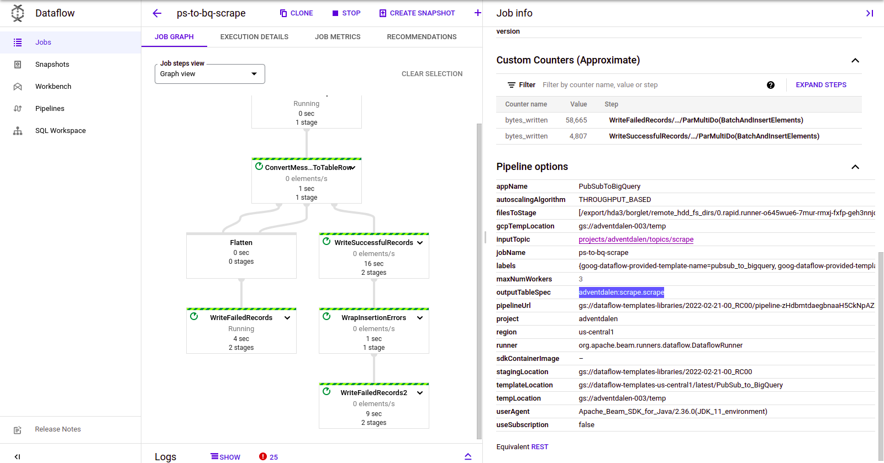Expand the WriteSuccessfulRecords step node
884x463 pixels.
tap(420, 243)
